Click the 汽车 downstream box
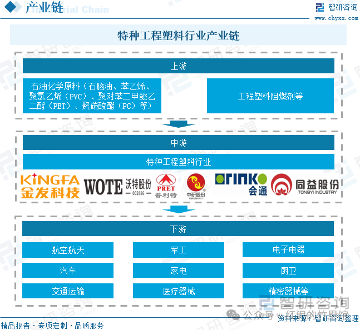The image size is (360, 330). [x=68, y=271]
